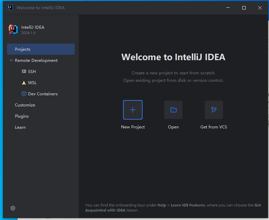Click the Dev Containers cube icon
Screen dimensions: 269x220
pyautogui.click(x=24, y=94)
